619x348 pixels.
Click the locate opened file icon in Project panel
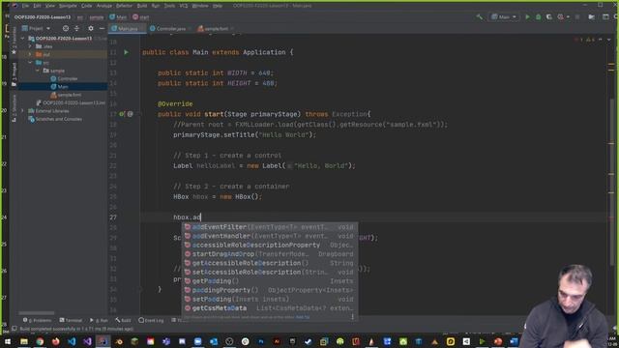(66, 28)
